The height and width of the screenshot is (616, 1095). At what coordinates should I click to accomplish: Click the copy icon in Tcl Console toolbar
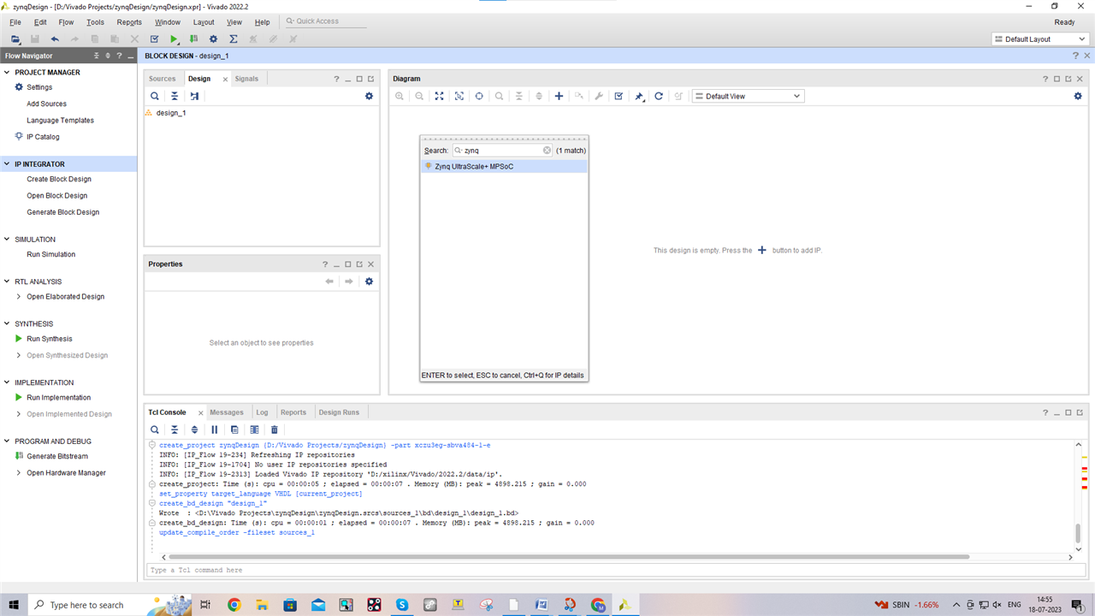pos(234,429)
